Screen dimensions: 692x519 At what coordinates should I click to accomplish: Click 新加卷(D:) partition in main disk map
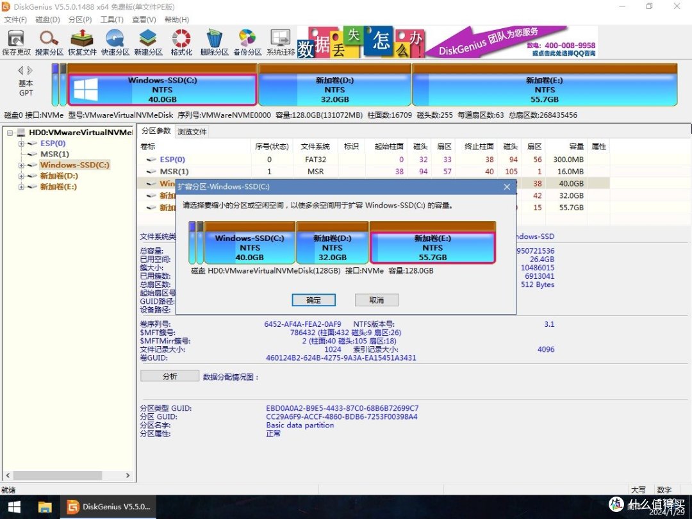335,85
